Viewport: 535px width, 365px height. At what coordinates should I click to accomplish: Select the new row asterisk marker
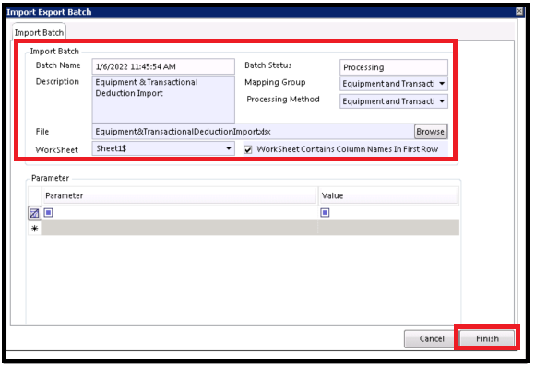point(34,228)
